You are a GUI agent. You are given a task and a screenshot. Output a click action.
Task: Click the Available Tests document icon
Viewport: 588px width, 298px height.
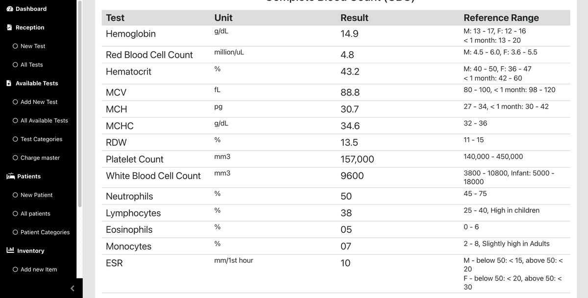pyautogui.click(x=10, y=83)
